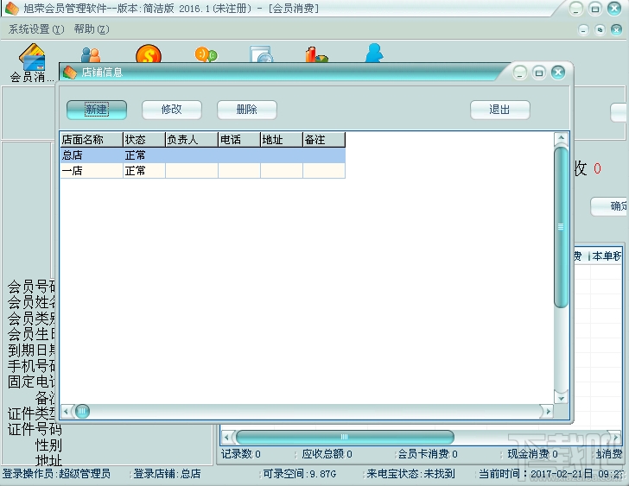Image resolution: width=629 pixels, height=486 pixels.
Task: Minimize the 店铺信息 dialog
Action: point(520,73)
